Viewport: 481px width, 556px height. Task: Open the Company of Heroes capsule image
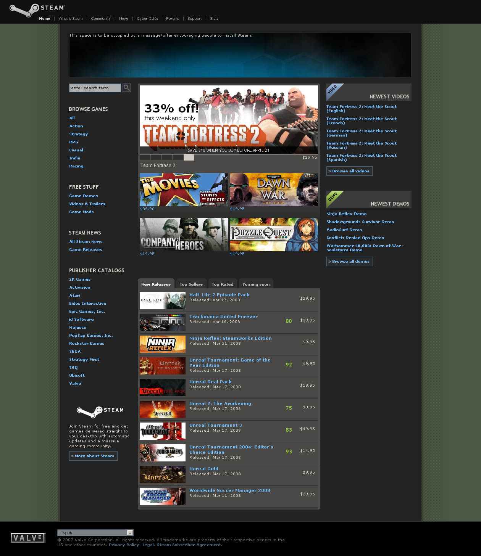click(x=184, y=235)
